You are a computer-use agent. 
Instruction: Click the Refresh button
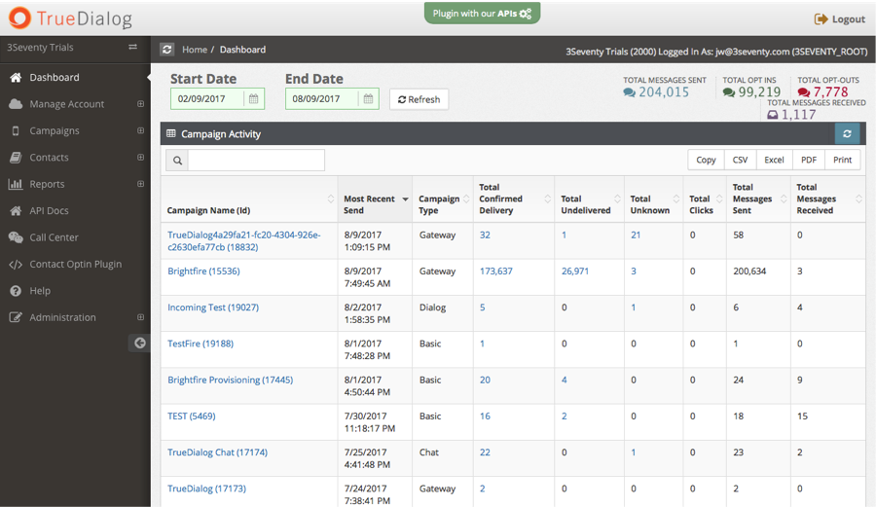pyautogui.click(x=419, y=99)
